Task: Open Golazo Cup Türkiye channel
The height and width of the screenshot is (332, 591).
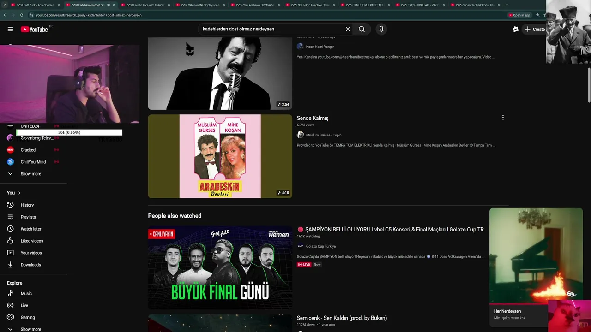Action: coord(320,246)
